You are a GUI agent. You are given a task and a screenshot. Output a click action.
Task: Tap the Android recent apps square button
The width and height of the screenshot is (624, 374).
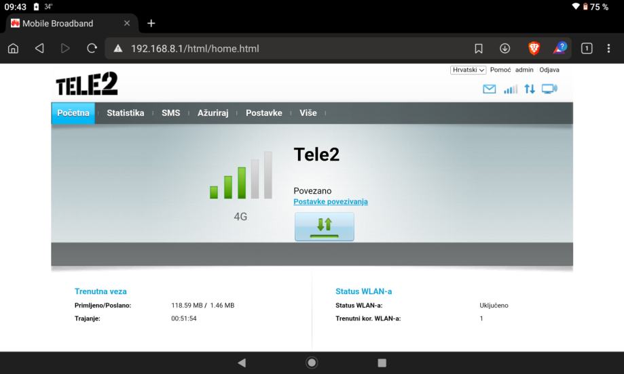[382, 362]
